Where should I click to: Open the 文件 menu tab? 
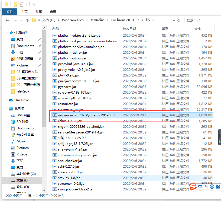pyautogui.click(x=10, y=12)
